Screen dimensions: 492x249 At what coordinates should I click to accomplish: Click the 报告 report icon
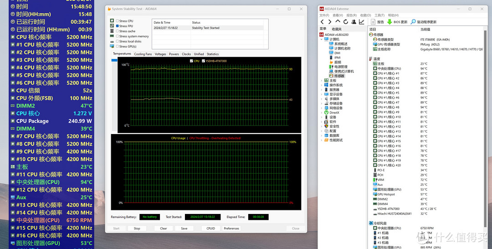(x=373, y=22)
